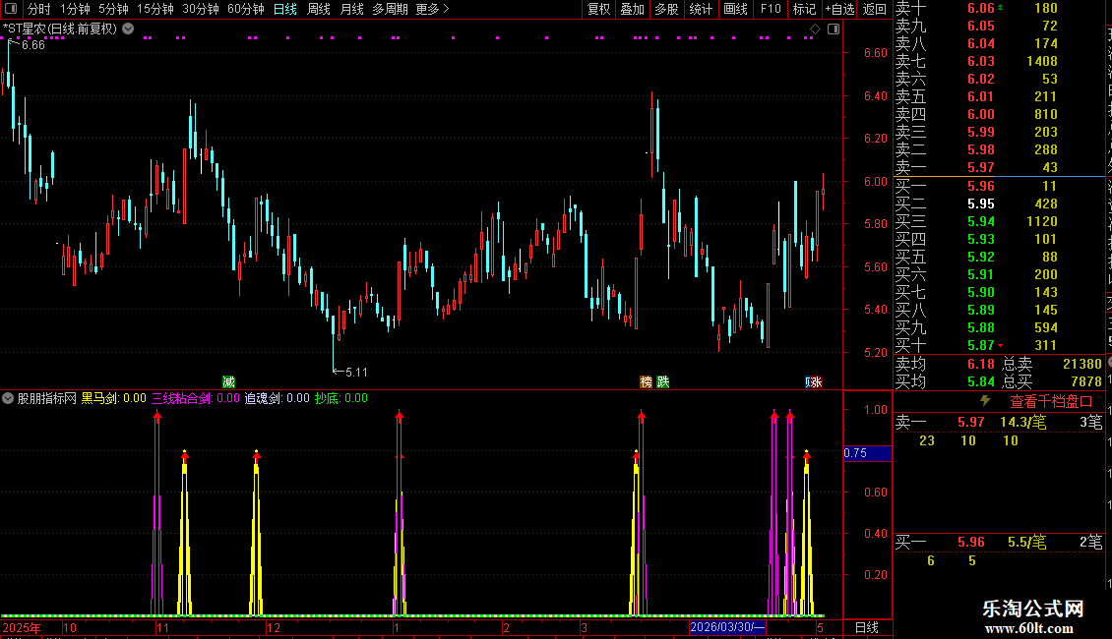
Task: Open F10 company information
Action: pos(771,9)
